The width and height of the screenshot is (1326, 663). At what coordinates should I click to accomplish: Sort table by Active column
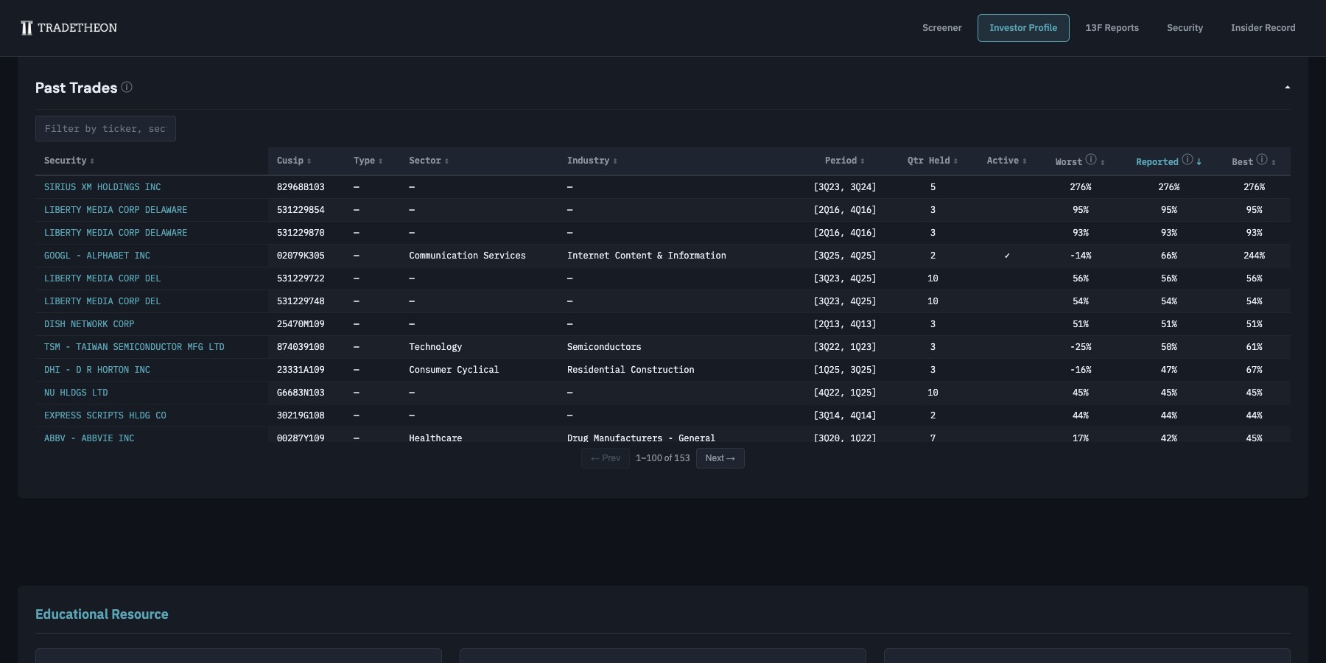(x=1006, y=161)
